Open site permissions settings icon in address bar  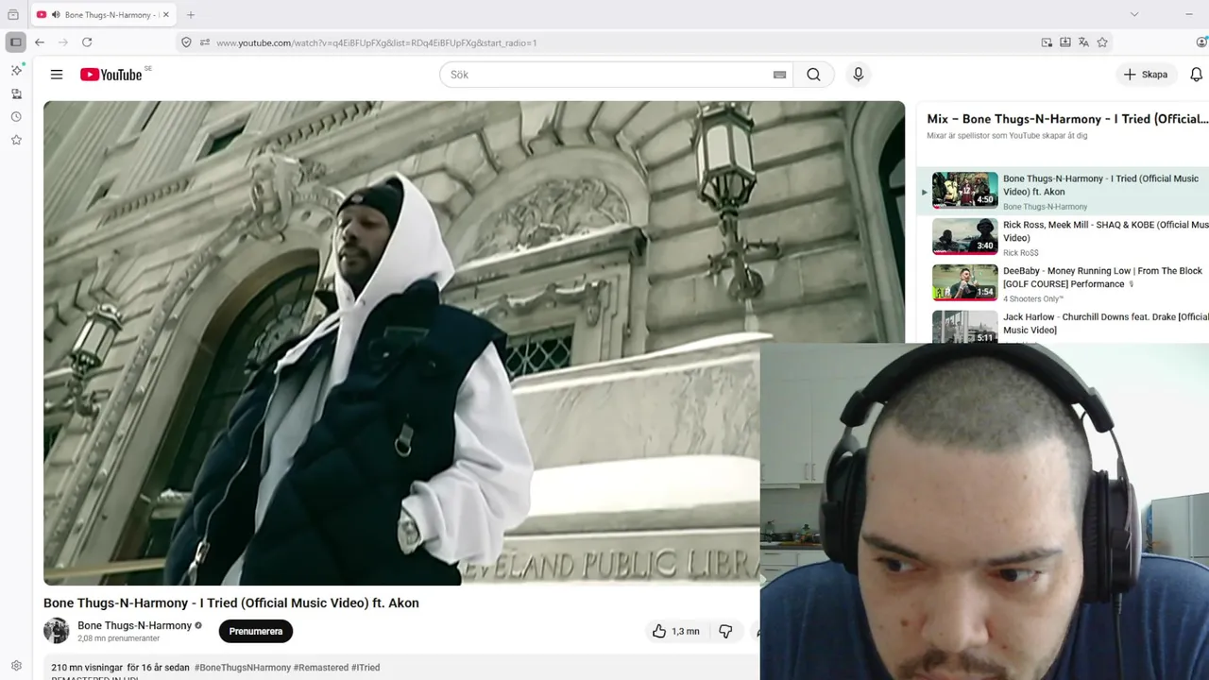pyautogui.click(x=205, y=42)
